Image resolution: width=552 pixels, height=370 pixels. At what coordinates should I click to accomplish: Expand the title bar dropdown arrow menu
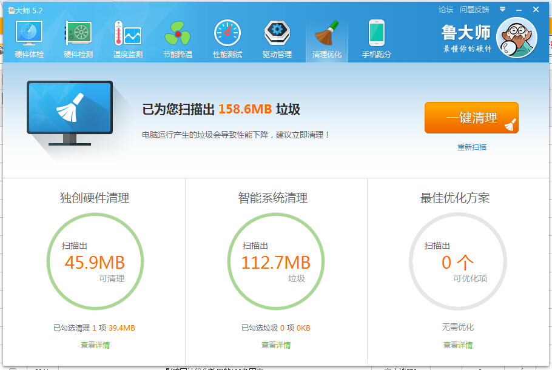(502, 10)
